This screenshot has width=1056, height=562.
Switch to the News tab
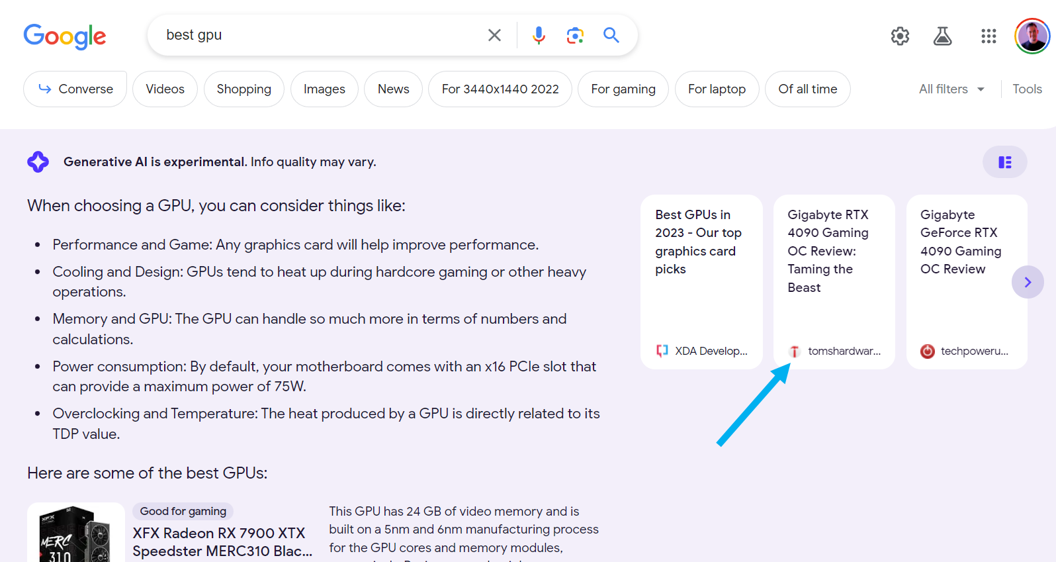[394, 89]
